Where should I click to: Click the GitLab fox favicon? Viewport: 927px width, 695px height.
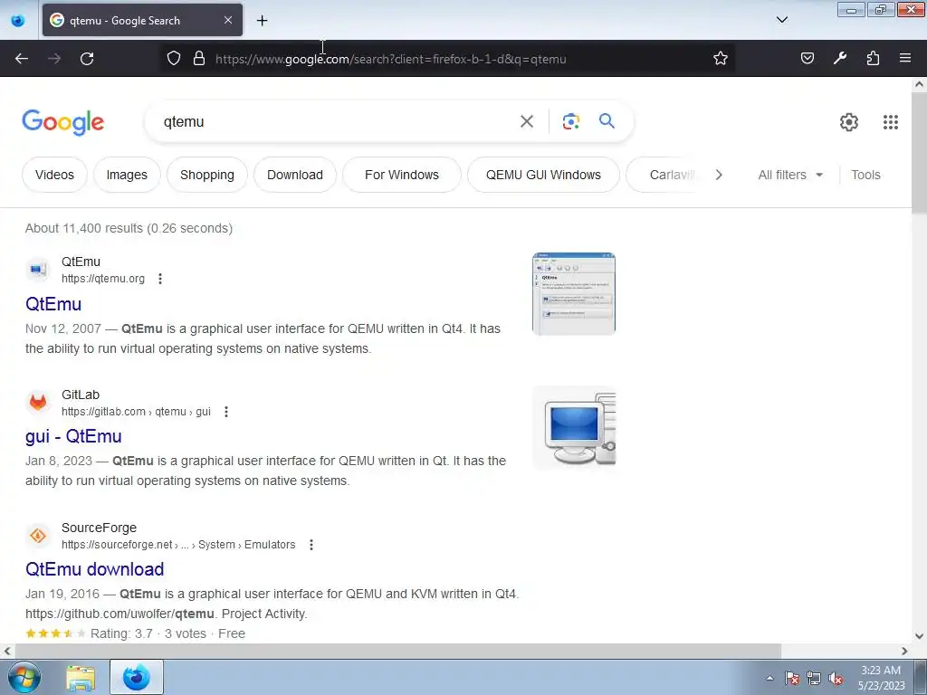click(x=38, y=403)
